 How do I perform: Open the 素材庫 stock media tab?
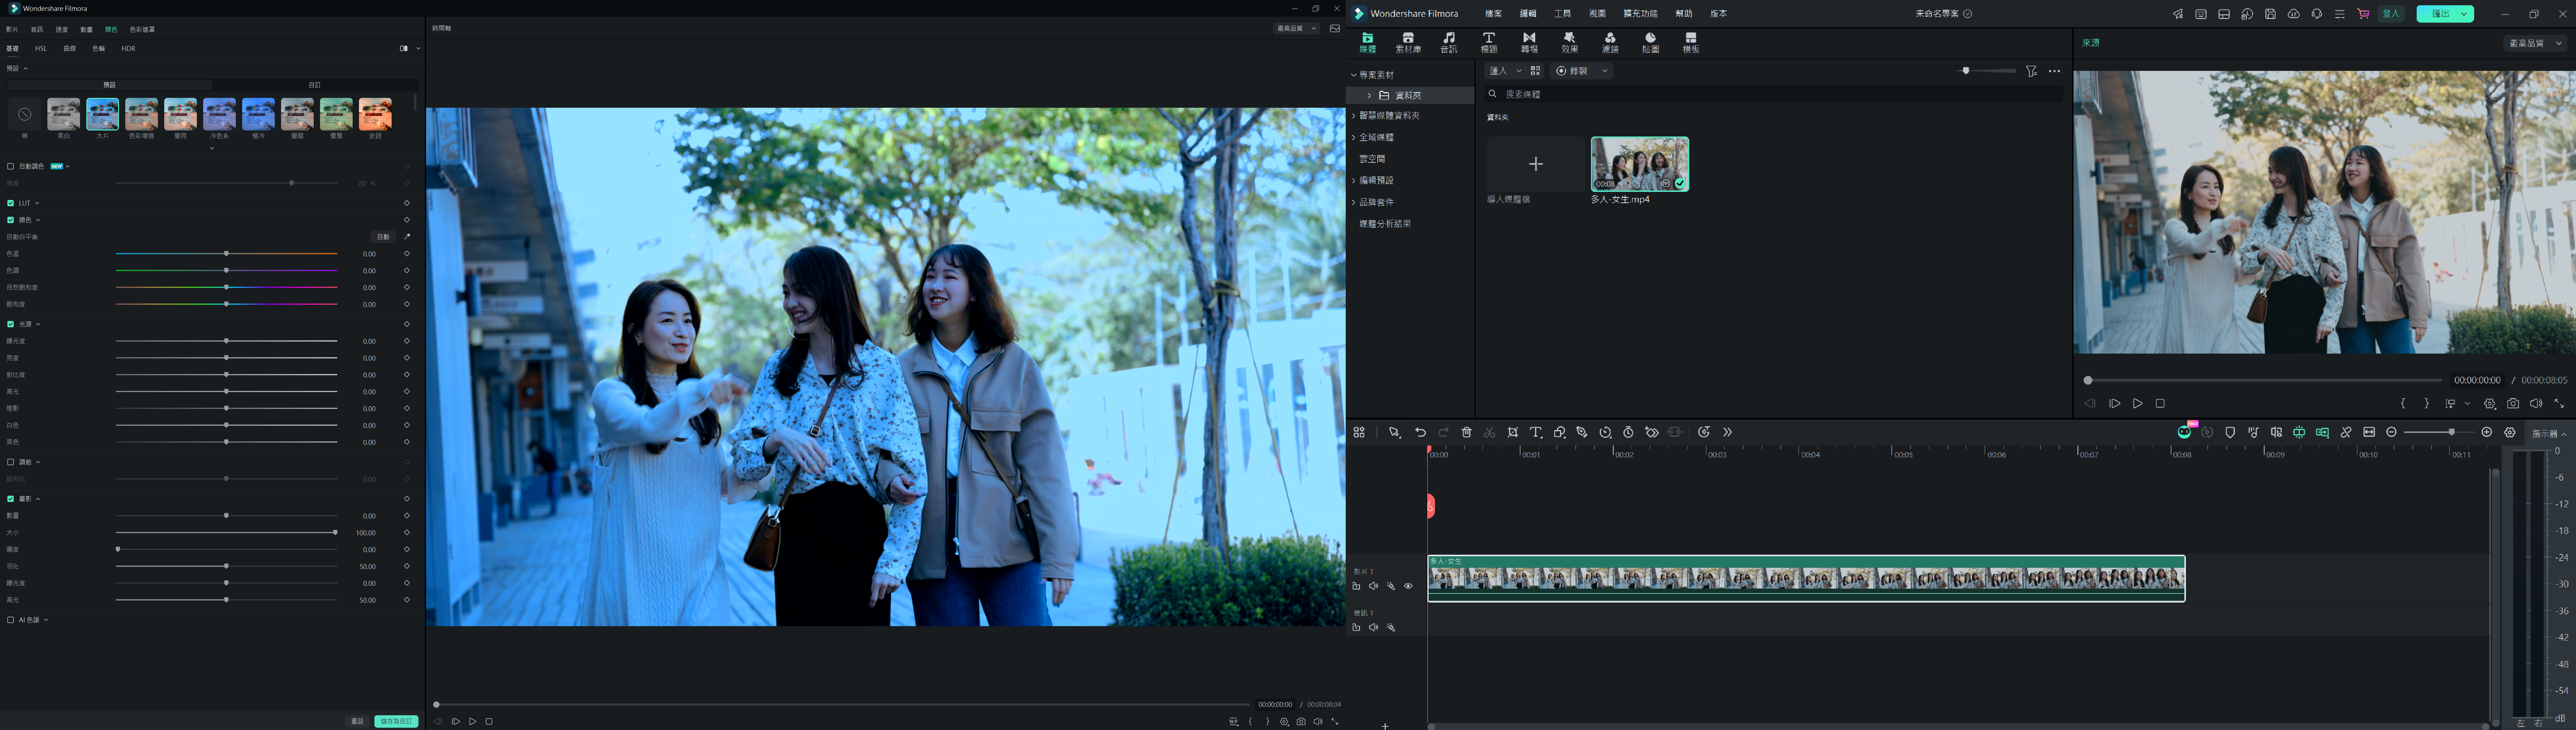1408,42
